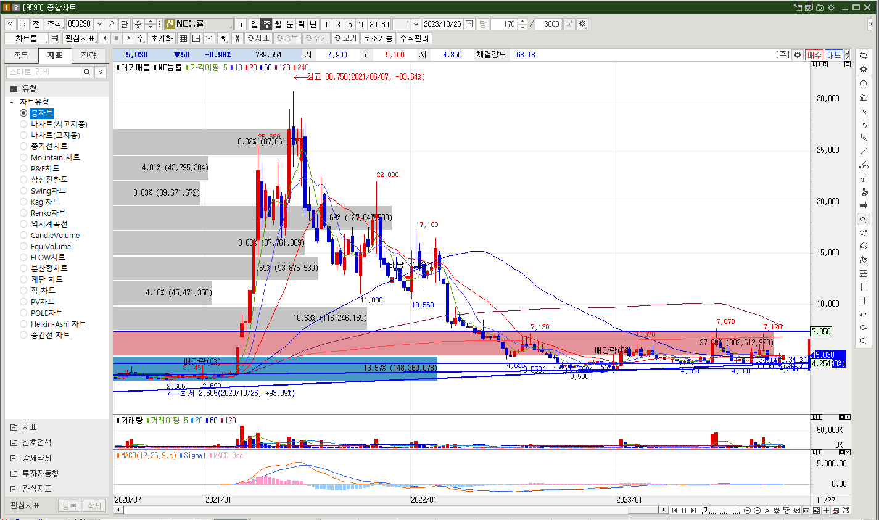Click the 보기 view button
The width and height of the screenshot is (879, 520).
coord(345,38)
